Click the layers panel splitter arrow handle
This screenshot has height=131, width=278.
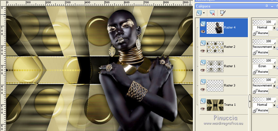250,101
